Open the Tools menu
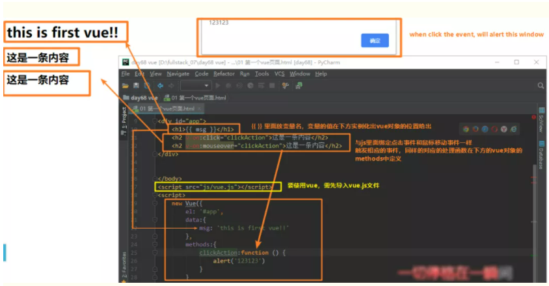Viewport: 549px width, 286px height. pyautogui.click(x=262, y=74)
